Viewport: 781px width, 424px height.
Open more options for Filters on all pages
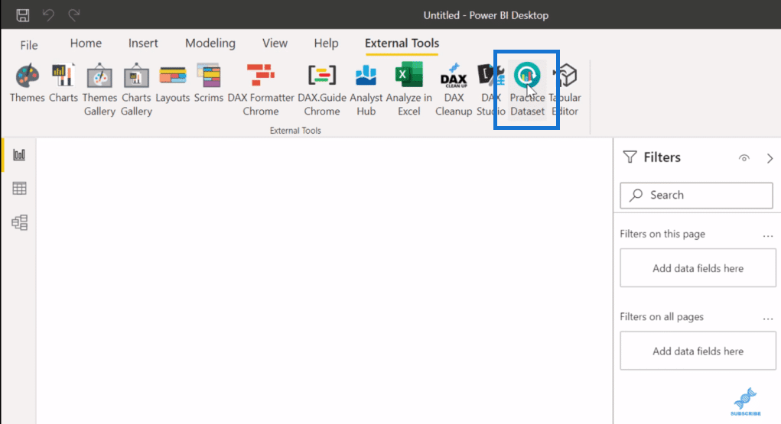coord(767,319)
